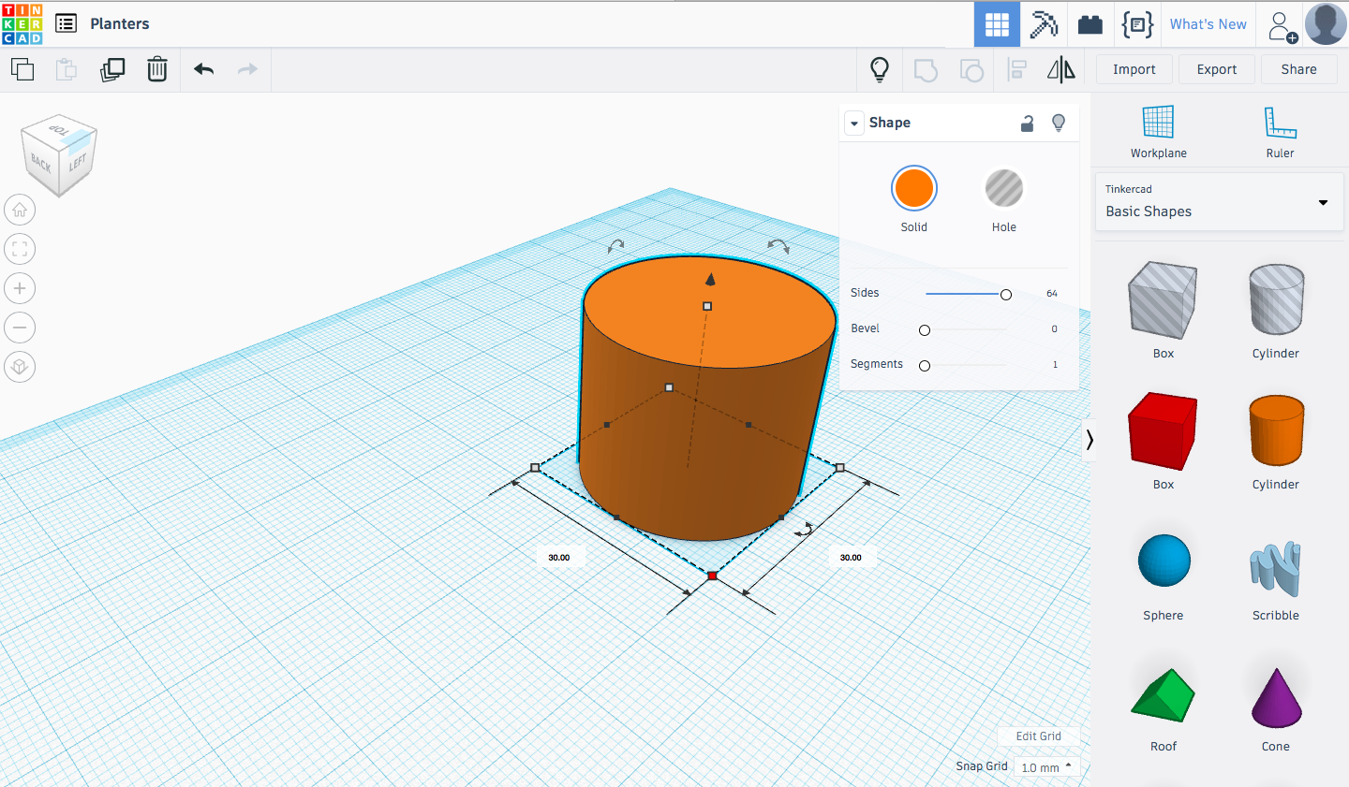Switch to 3D design grid view

coord(997,24)
